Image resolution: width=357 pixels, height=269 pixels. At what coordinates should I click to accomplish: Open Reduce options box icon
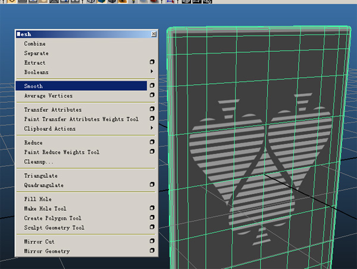[152, 143]
